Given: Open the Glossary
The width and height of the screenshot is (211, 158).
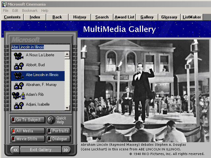Looking at the screenshot, I should tap(169, 17).
